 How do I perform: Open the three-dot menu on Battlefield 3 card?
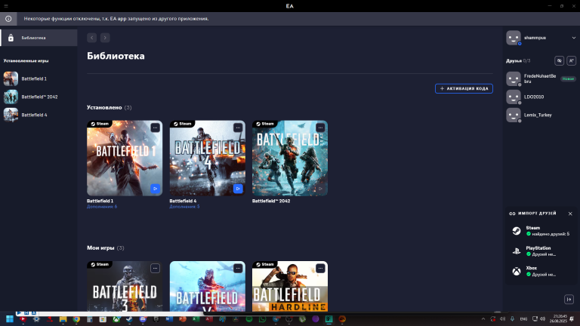(x=155, y=269)
